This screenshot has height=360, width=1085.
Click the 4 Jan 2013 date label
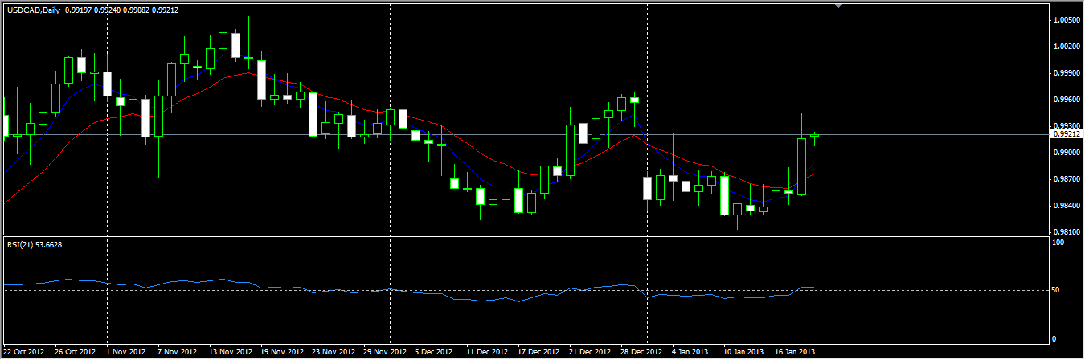click(691, 352)
